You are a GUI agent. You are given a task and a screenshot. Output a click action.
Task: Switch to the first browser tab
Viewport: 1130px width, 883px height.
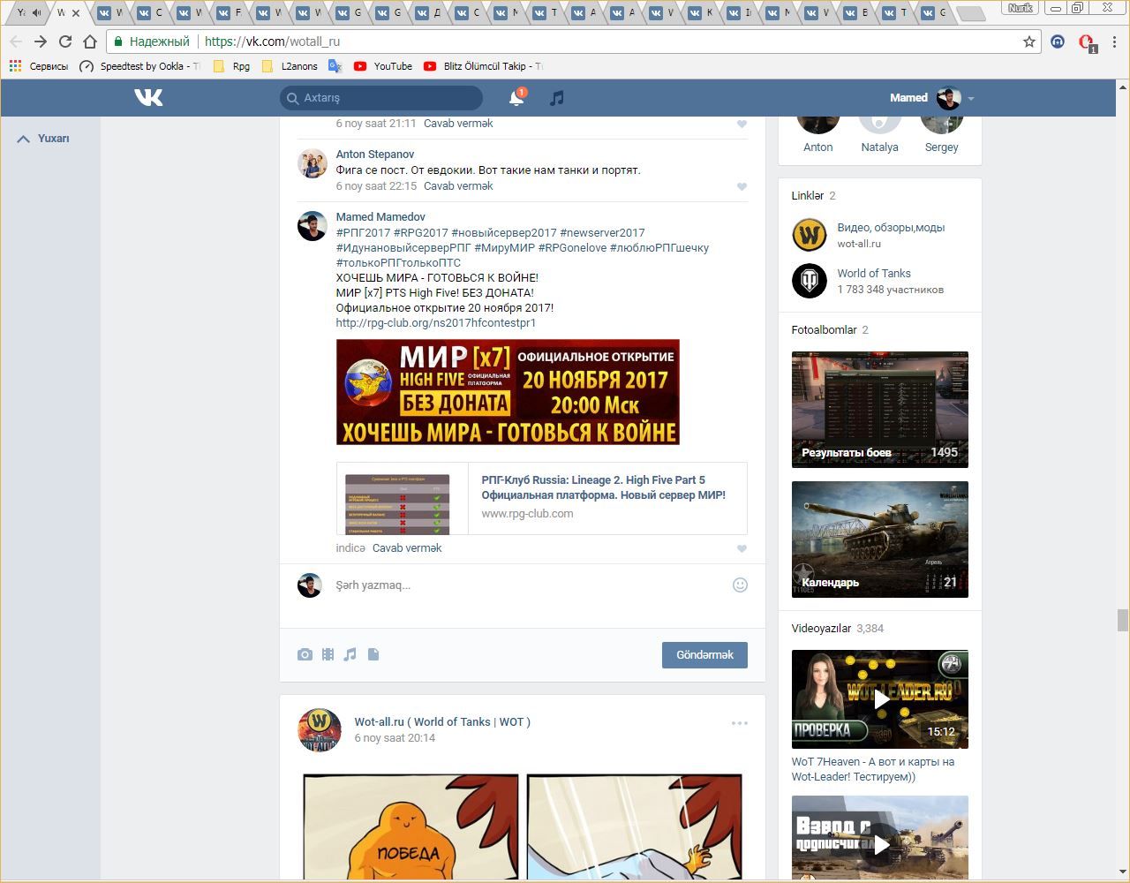[x=28, y=12]
